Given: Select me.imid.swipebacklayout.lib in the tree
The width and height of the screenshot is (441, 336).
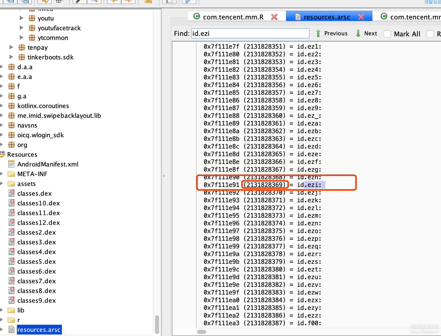Looking at the screenshot, I should point(59,115).
